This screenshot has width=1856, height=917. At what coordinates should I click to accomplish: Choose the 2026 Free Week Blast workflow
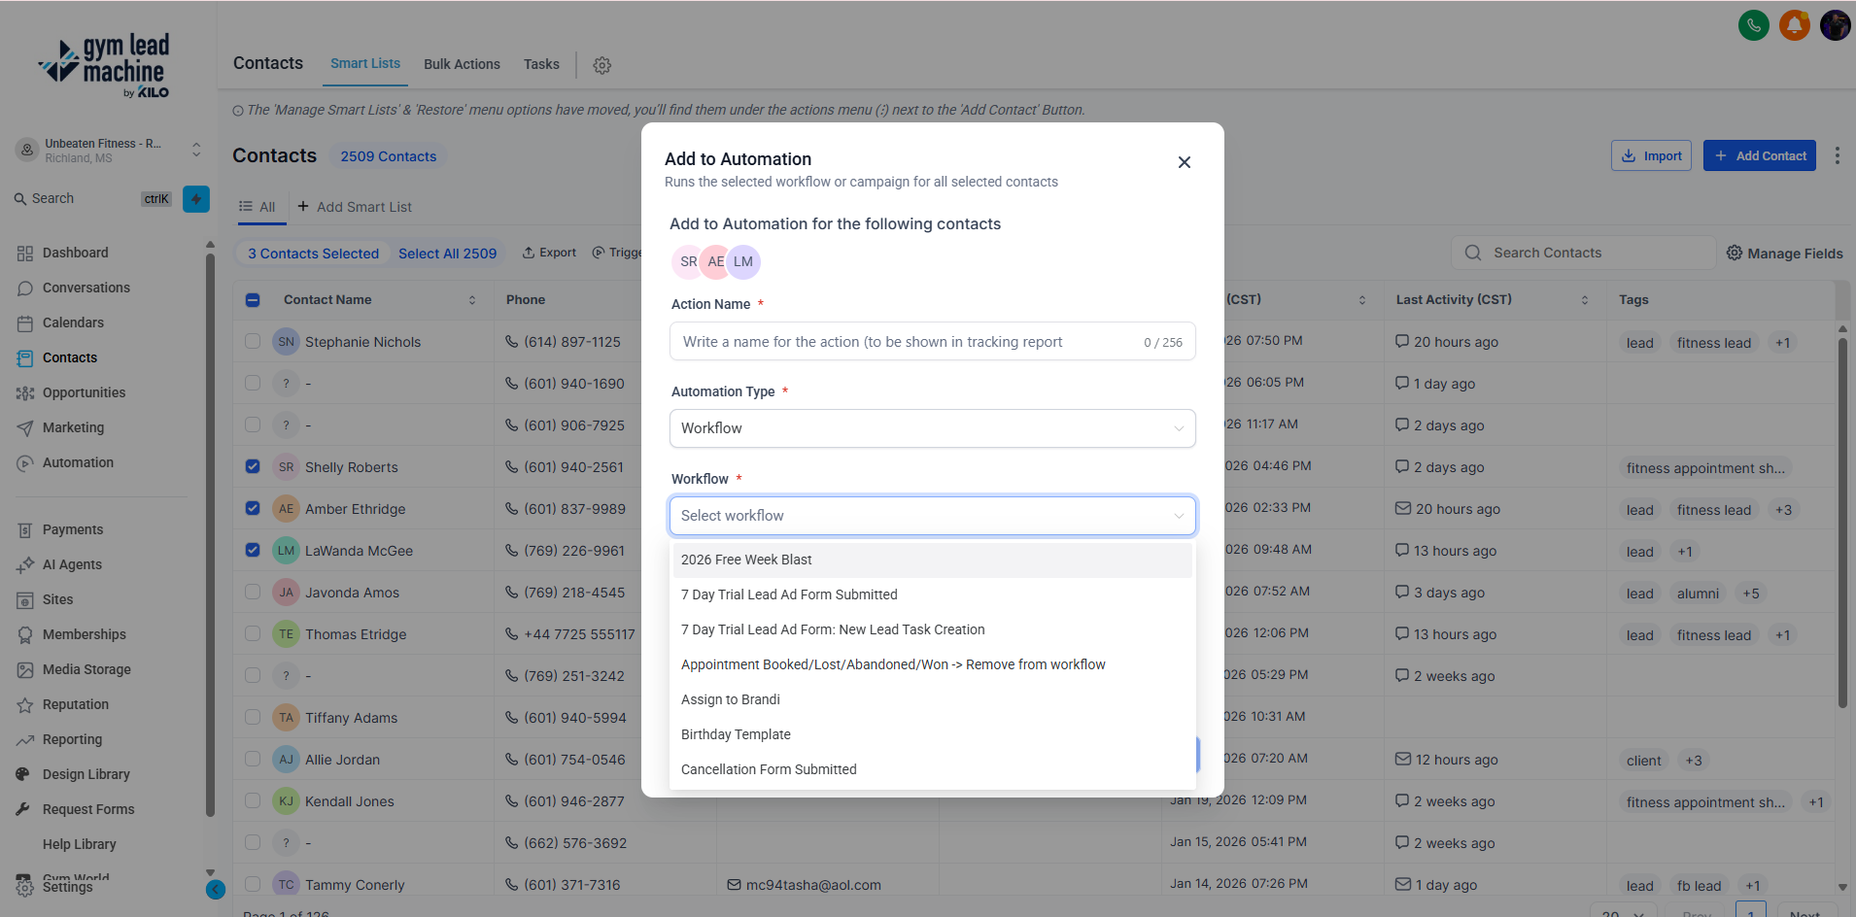tap(933, 560)
